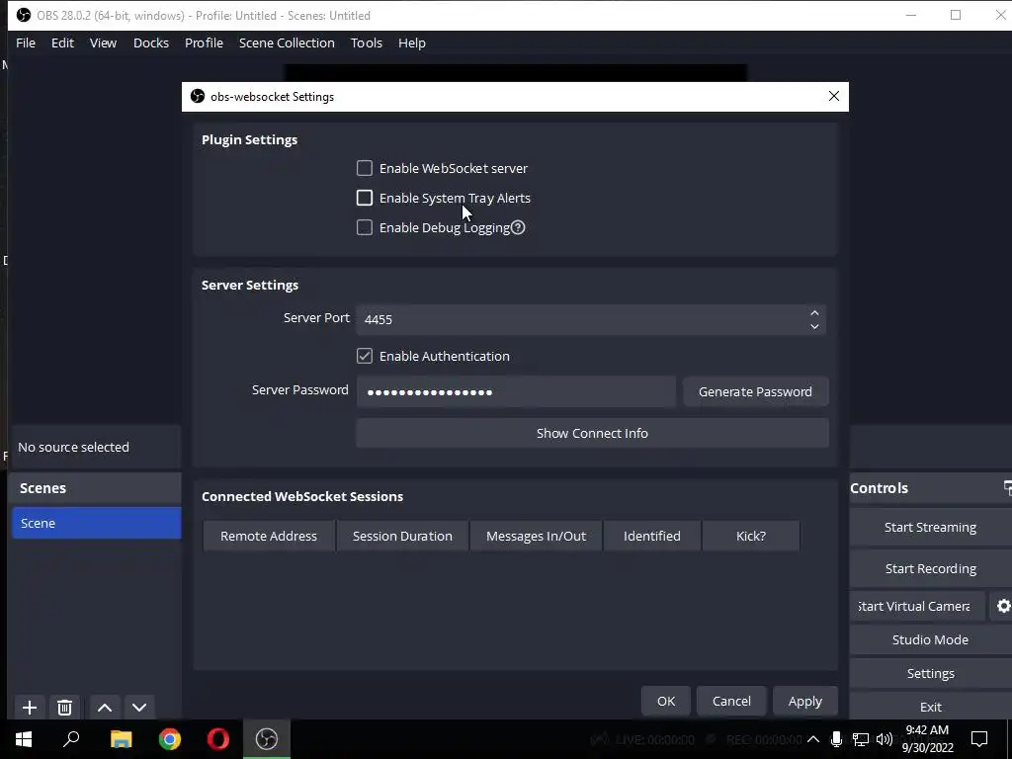Click the Debug Logging help question icon

518,227
